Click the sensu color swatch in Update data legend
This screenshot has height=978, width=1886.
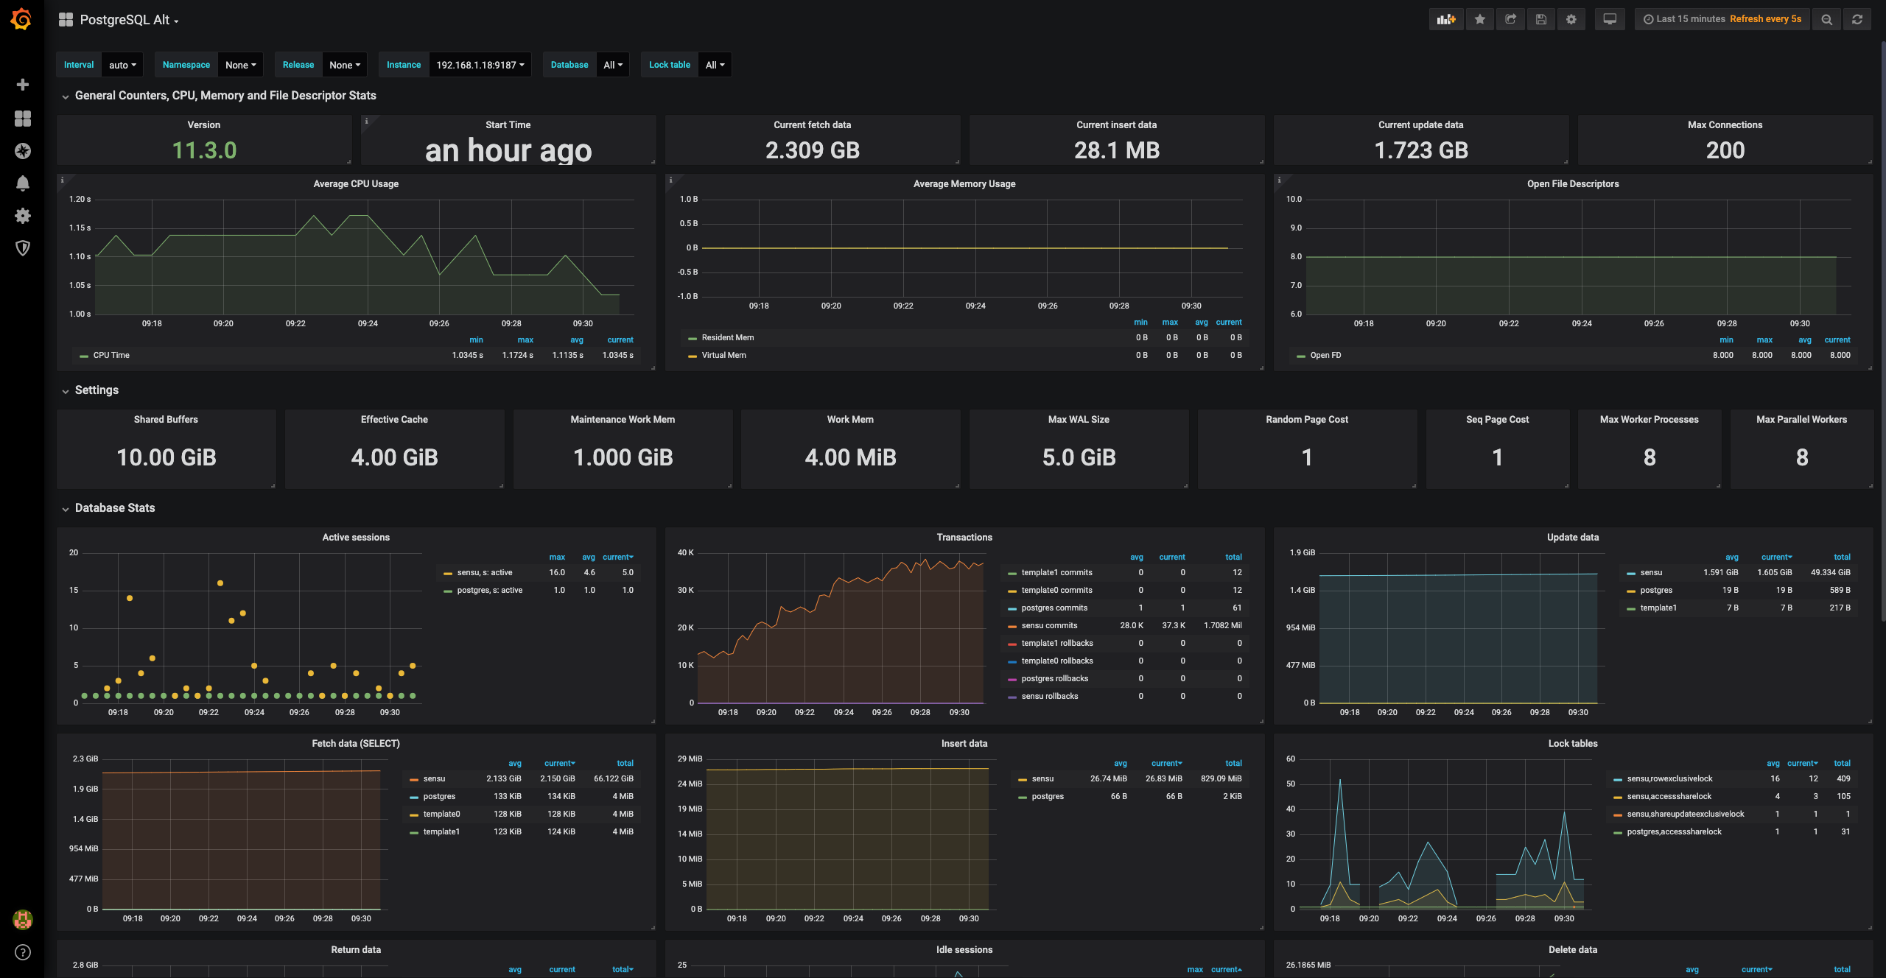[1631, 573]
